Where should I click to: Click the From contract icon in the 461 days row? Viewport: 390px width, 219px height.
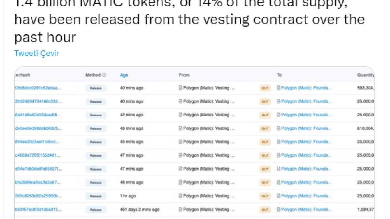tap(181, 210)
